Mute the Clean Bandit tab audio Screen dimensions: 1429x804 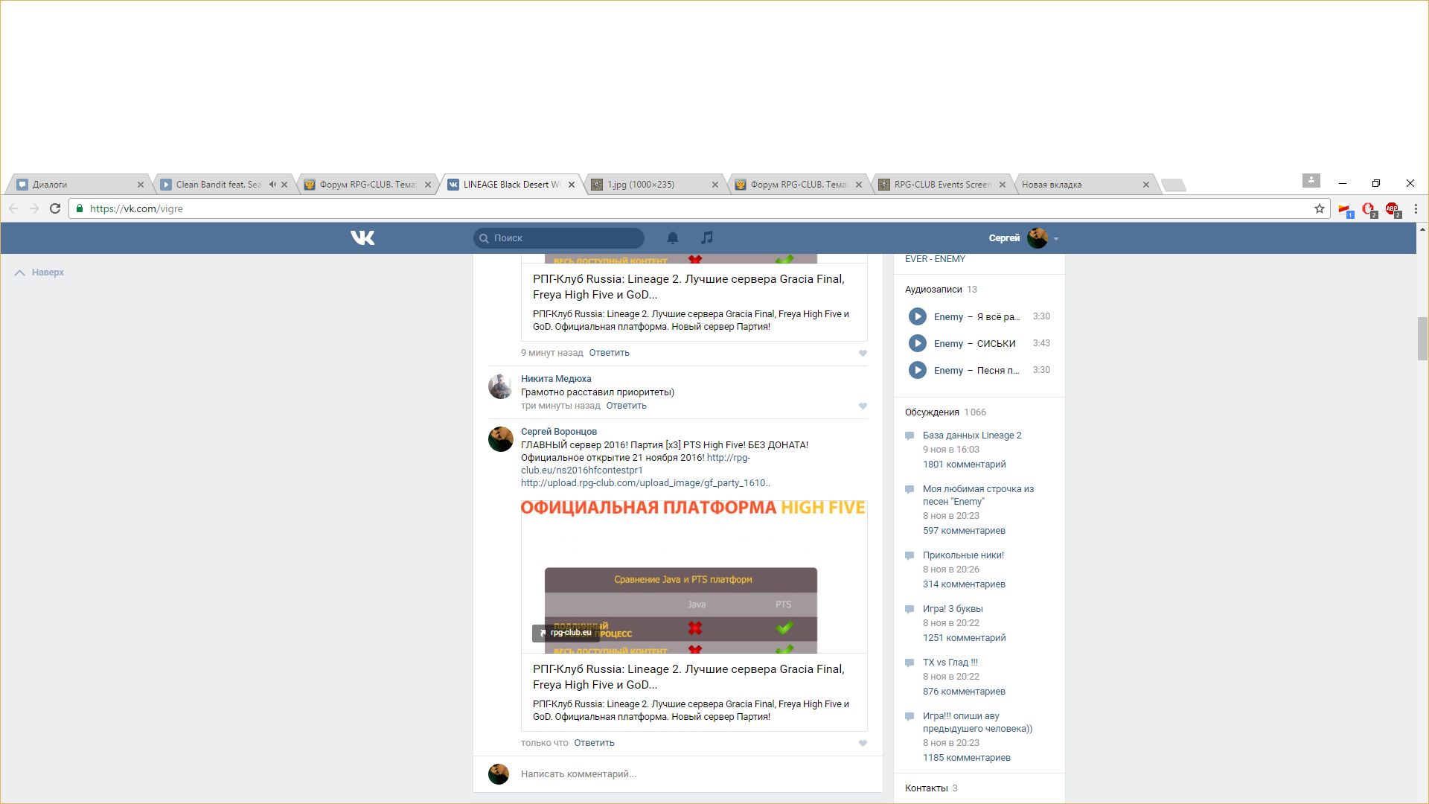point(272,185)
